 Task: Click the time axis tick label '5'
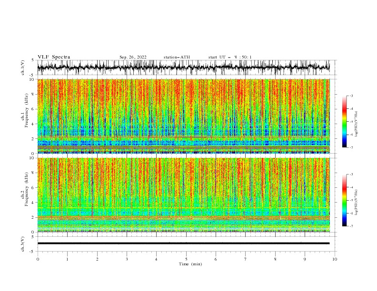pos(186,259)
